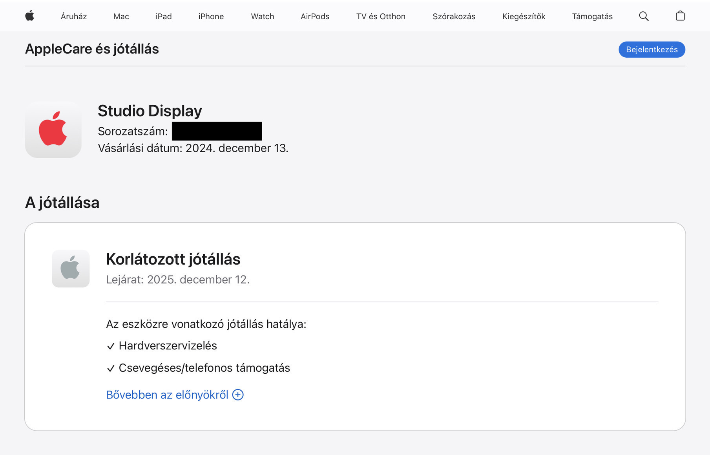
Task: Click the blacked-out serial number field
Action: (x=217, y=131)
